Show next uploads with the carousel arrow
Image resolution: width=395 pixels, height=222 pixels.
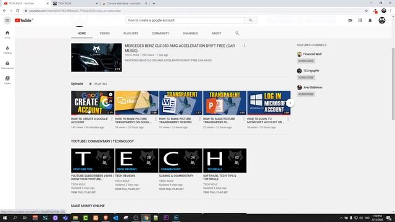[290, 103]
